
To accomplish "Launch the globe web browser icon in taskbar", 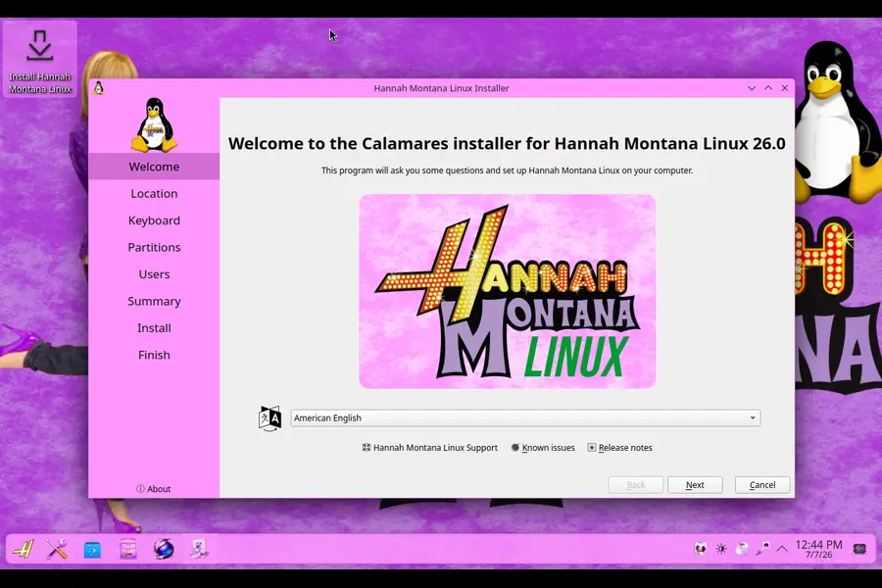I will [x=164, y=549].
